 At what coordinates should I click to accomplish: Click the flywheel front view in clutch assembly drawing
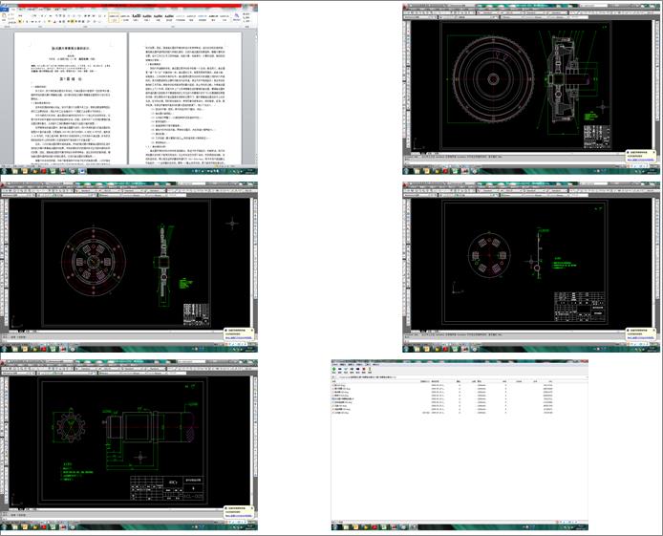(x=494, y=79)
